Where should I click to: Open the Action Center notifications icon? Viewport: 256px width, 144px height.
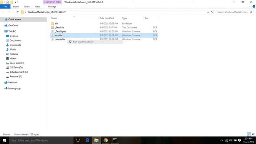click(240, 140)
